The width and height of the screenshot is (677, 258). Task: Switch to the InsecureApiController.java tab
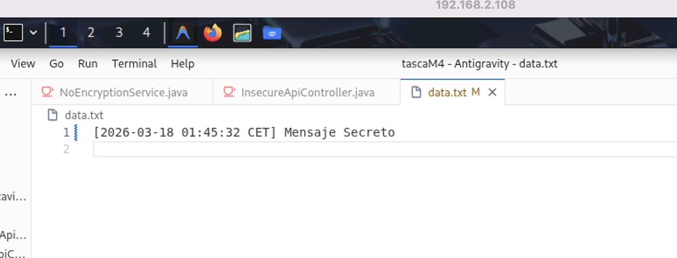coord(307,92)
